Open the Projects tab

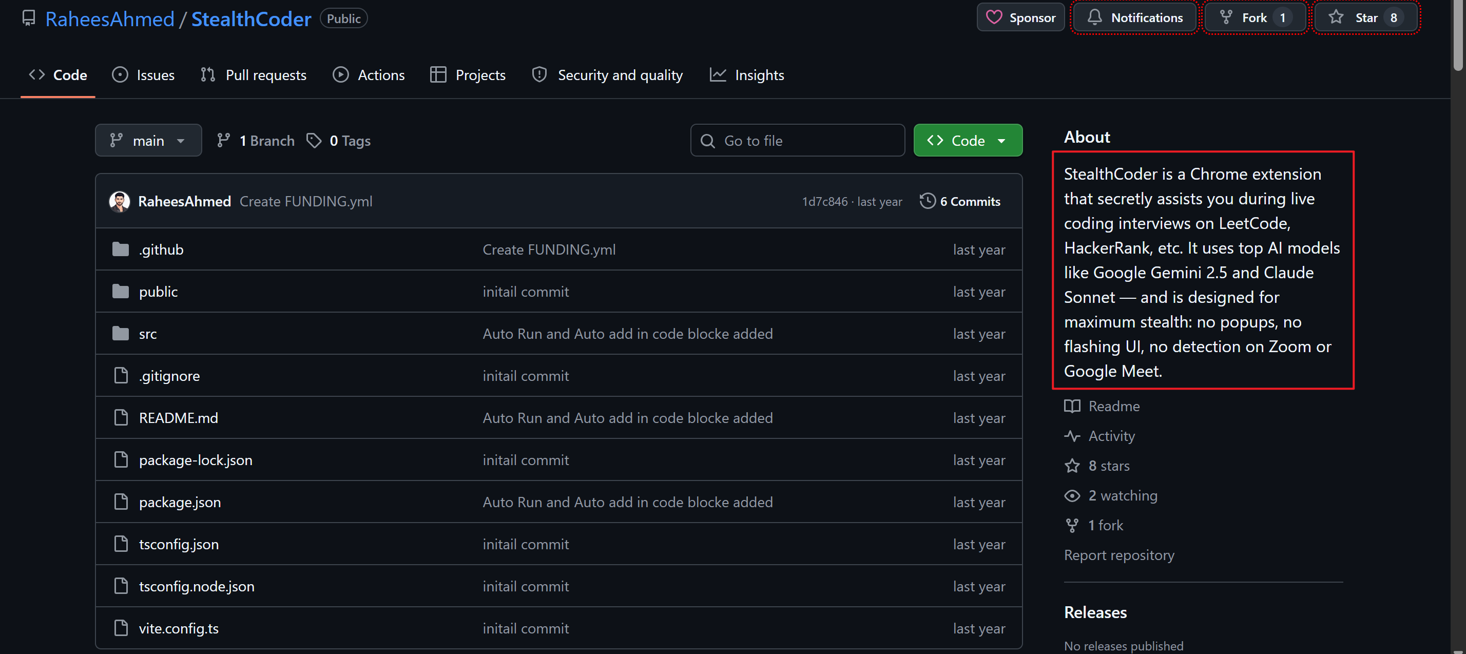(468, 75)
